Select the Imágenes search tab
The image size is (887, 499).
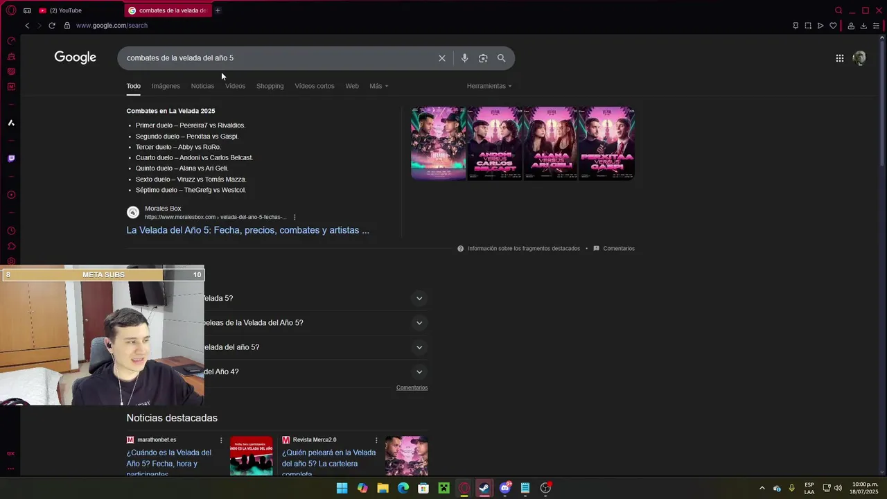[166, 86]
